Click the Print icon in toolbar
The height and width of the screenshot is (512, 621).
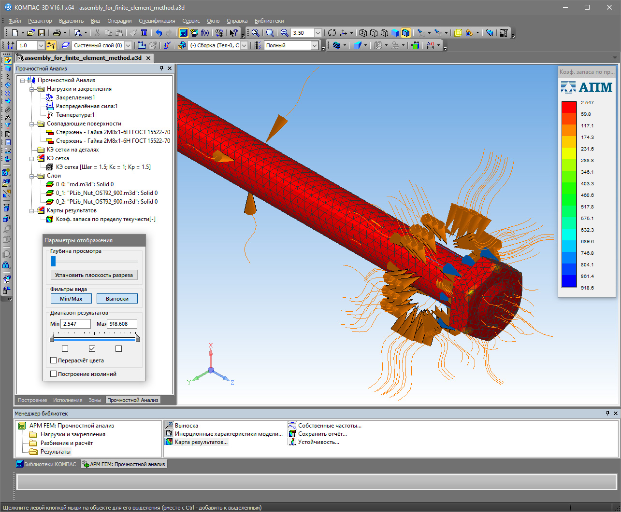(x=57, y=33)
